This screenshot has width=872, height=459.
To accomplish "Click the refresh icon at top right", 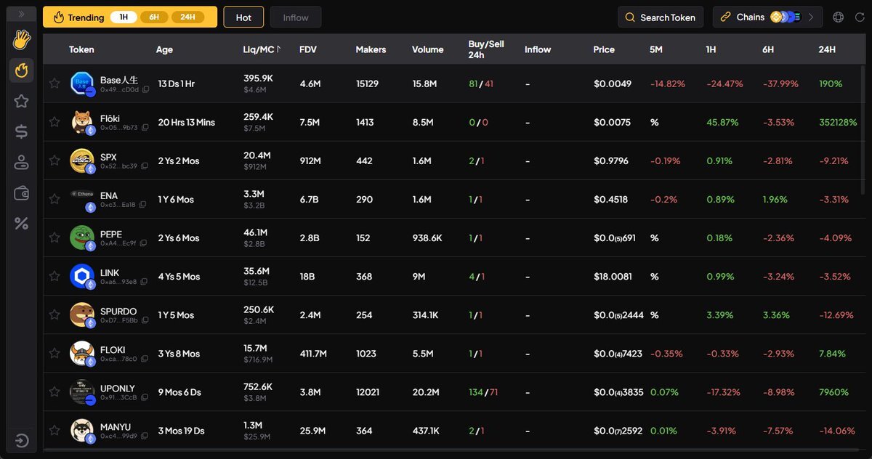I will [859, 17].
